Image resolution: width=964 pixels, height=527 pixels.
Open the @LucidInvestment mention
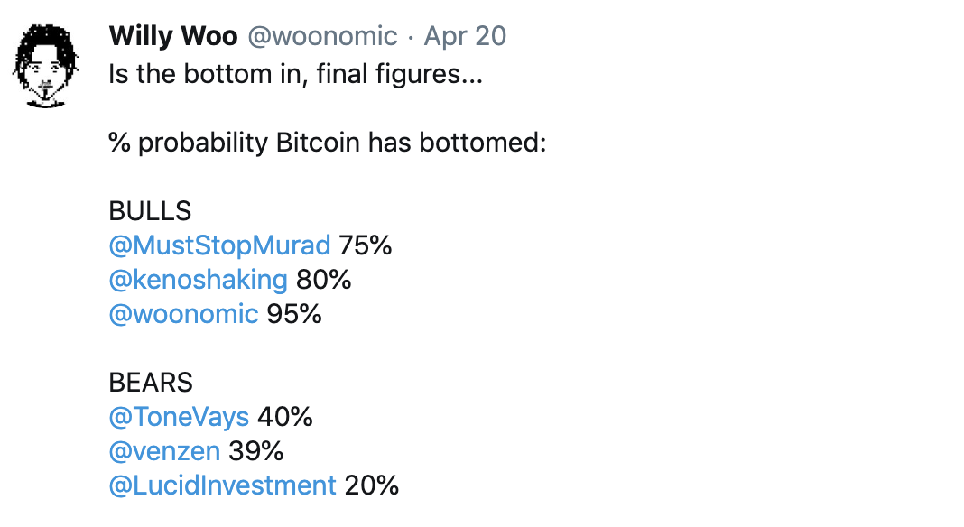[223, 485]
